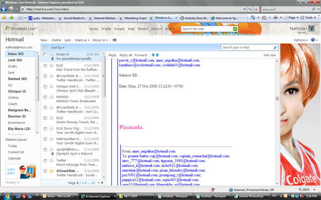
Task: Open the Quick Tabs grid icon
Action: pos(20,18)
